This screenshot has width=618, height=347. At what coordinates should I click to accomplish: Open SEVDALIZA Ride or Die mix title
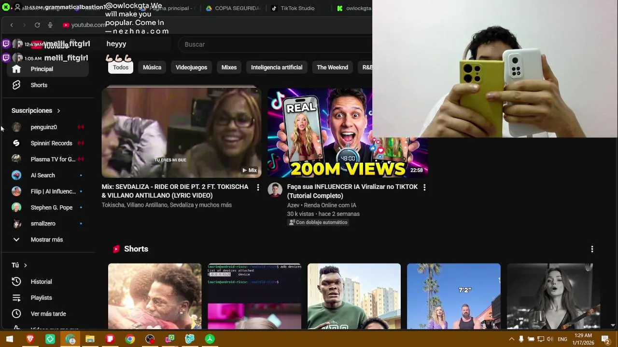[175, 191]
